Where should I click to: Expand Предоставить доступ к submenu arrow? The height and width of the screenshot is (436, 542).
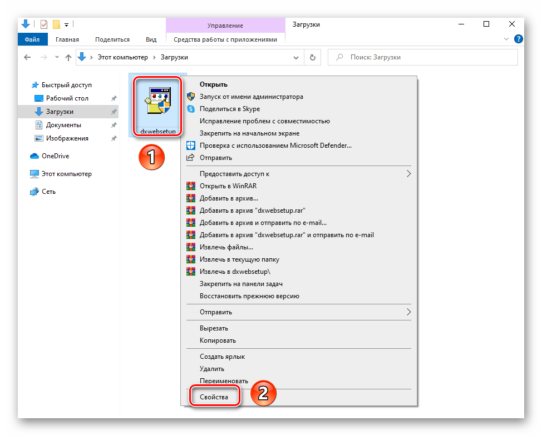coord(408,174)
